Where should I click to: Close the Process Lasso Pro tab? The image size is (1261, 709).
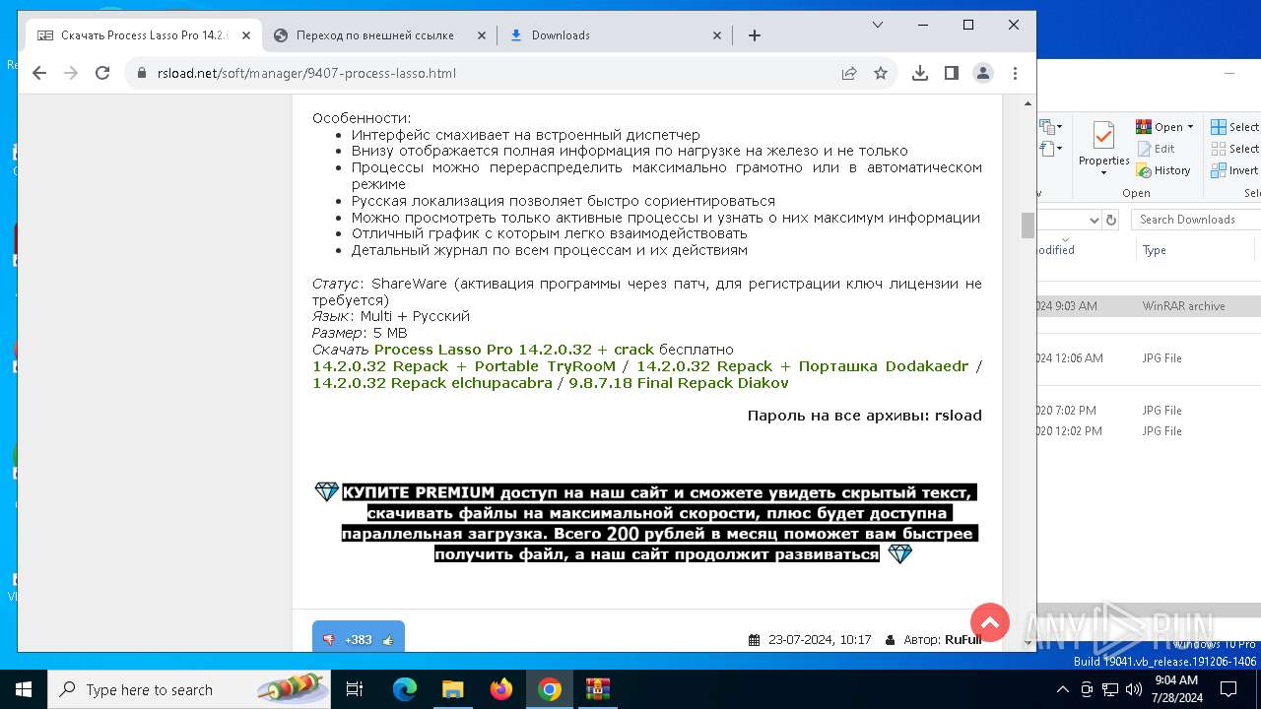246,35
